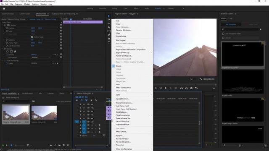The image size is (269, 151).
Task: Select the Type tool
Action: [109, 42]
